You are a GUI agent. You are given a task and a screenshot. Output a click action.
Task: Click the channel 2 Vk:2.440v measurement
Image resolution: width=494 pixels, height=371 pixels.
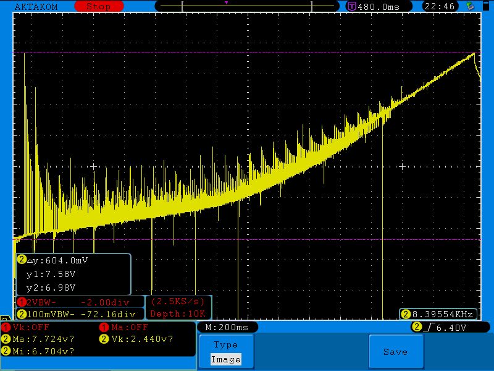tap(137, 339)
